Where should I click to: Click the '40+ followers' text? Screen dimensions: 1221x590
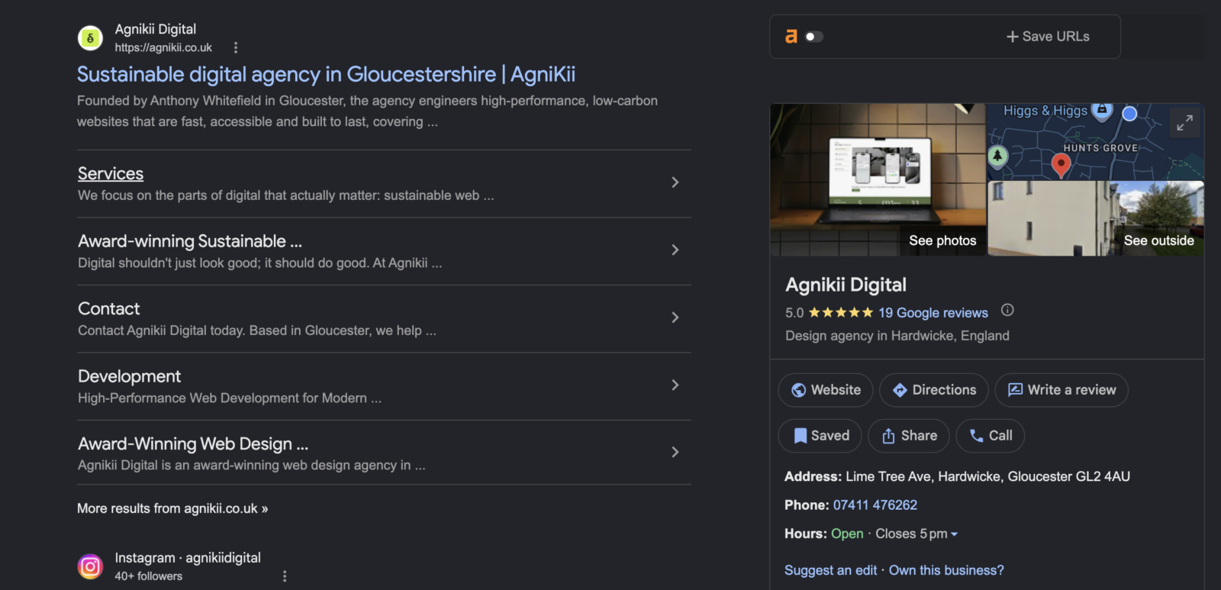(149, 576)
